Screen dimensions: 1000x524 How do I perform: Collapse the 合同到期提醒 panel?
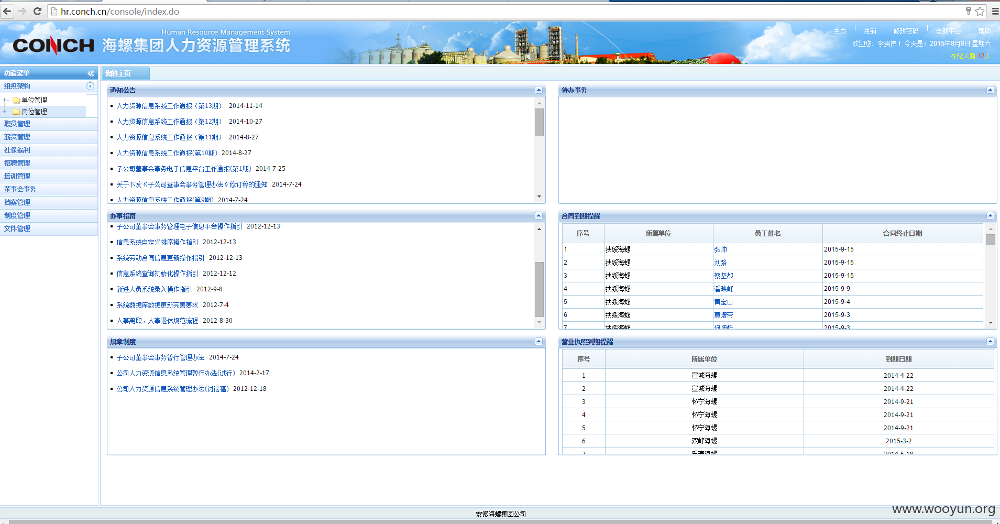click(990, 216)
